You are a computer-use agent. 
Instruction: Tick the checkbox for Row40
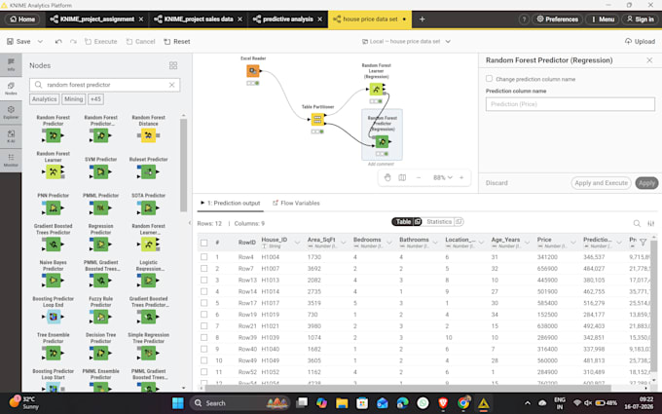[x=203, y=349]
